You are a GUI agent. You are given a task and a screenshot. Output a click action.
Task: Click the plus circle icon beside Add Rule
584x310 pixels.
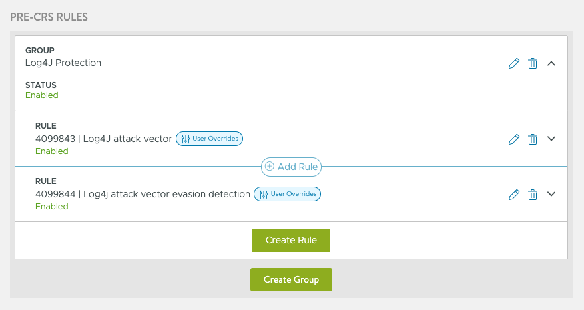pos(270,167)
